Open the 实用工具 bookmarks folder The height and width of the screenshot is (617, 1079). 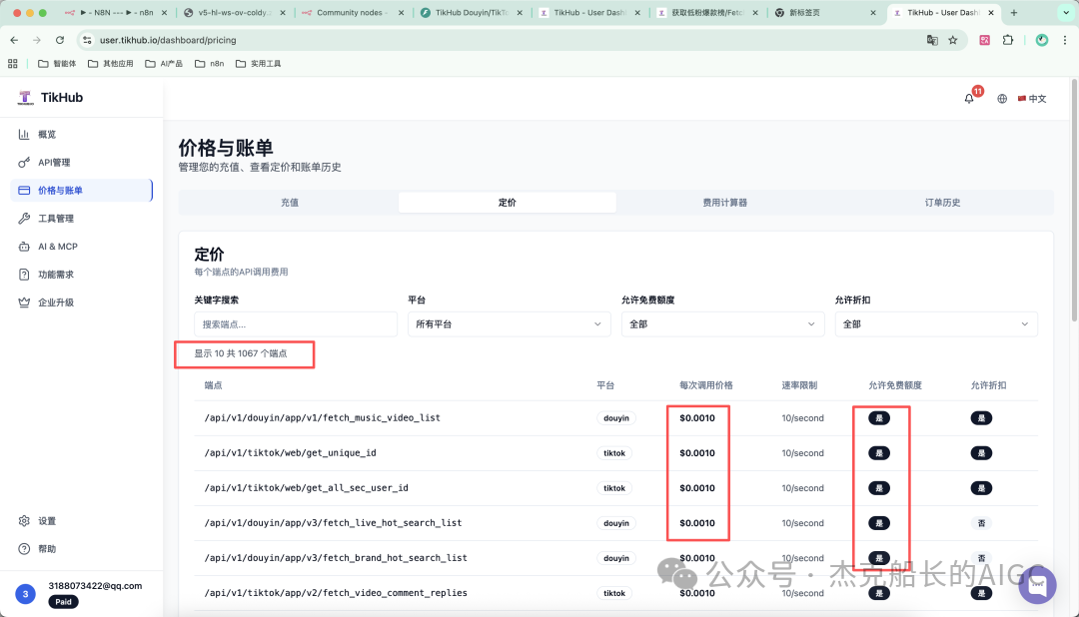259,63
